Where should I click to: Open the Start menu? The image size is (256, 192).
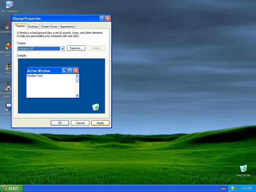point(12,188)
